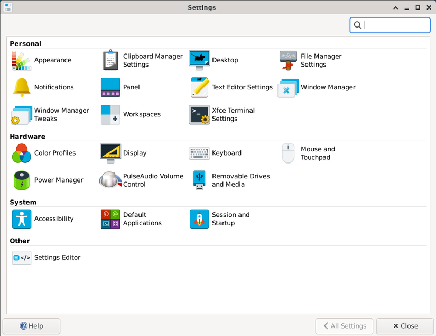This screenshot has height=336, width=436.
Task: Click the 'Window Manager Tweaks' label
Action: pyautogui.click(x=61, y=114)
